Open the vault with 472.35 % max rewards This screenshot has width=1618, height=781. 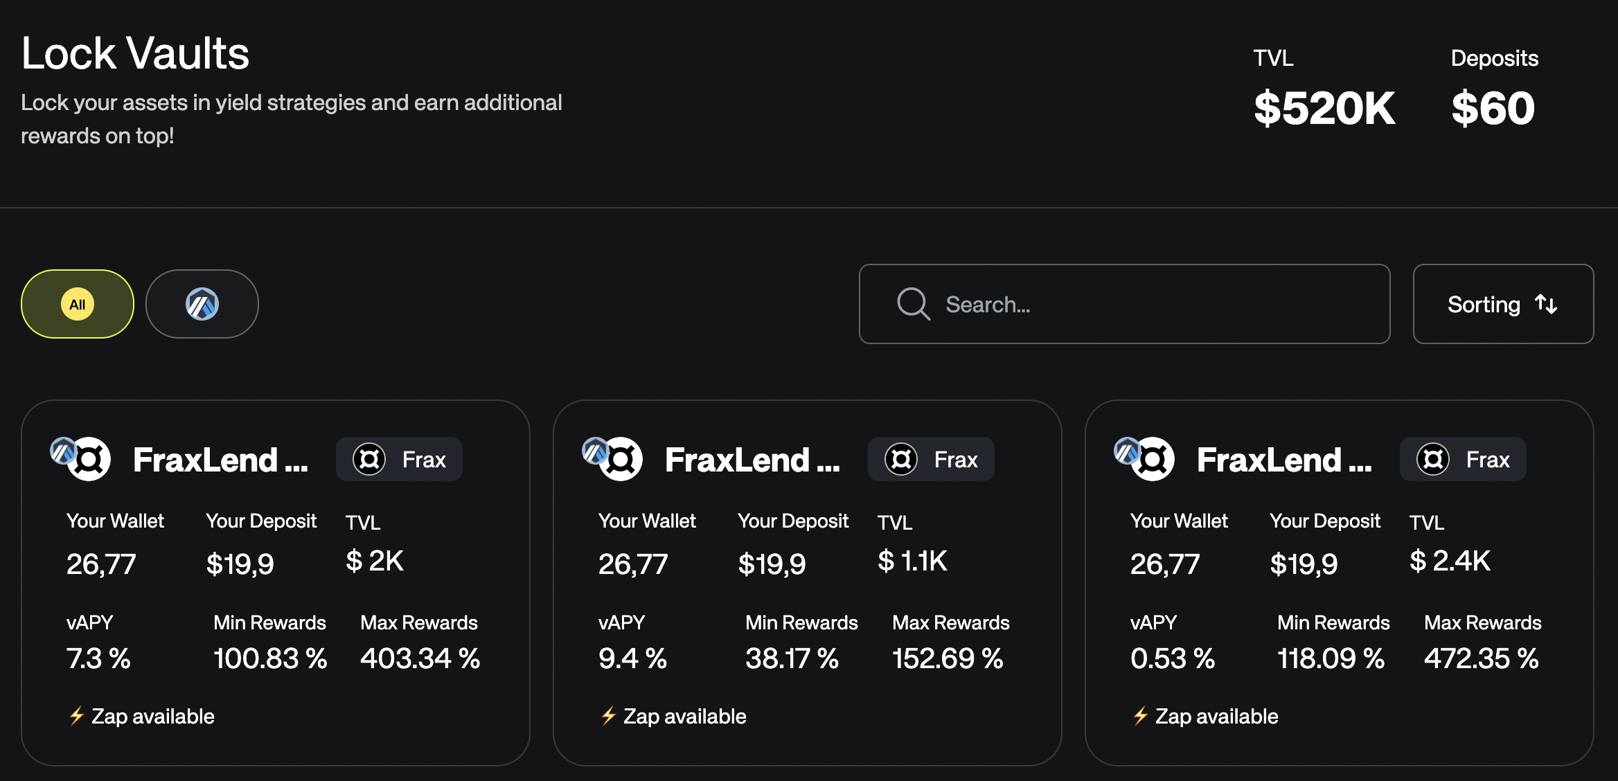click(x=1481, y=658)
